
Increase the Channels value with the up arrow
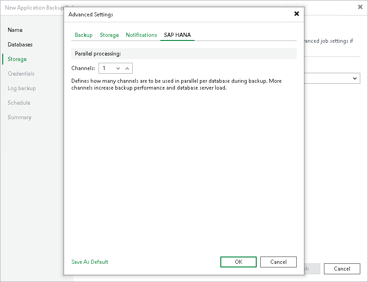pos(127,68)
